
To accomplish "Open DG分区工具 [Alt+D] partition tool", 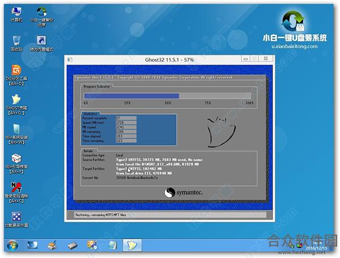I will (x=16, y=75).
